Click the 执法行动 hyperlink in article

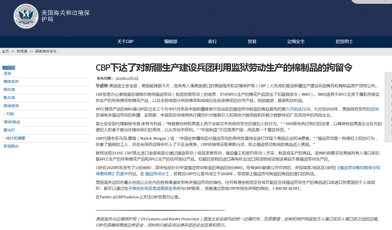[x=302, y=109]
